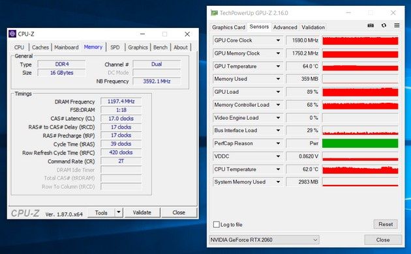This screenshot has height=254, width=411.
Task: Click GPU Memory Clock reading 1750.2 MHz
Action: click(303, 53)
